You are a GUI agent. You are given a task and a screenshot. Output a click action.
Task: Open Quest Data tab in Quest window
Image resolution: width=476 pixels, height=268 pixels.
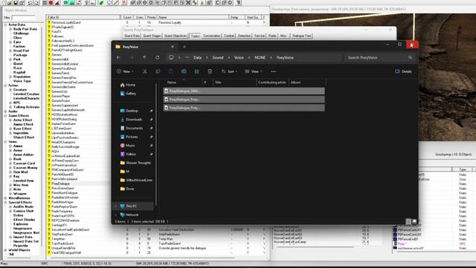coord(132,36)
